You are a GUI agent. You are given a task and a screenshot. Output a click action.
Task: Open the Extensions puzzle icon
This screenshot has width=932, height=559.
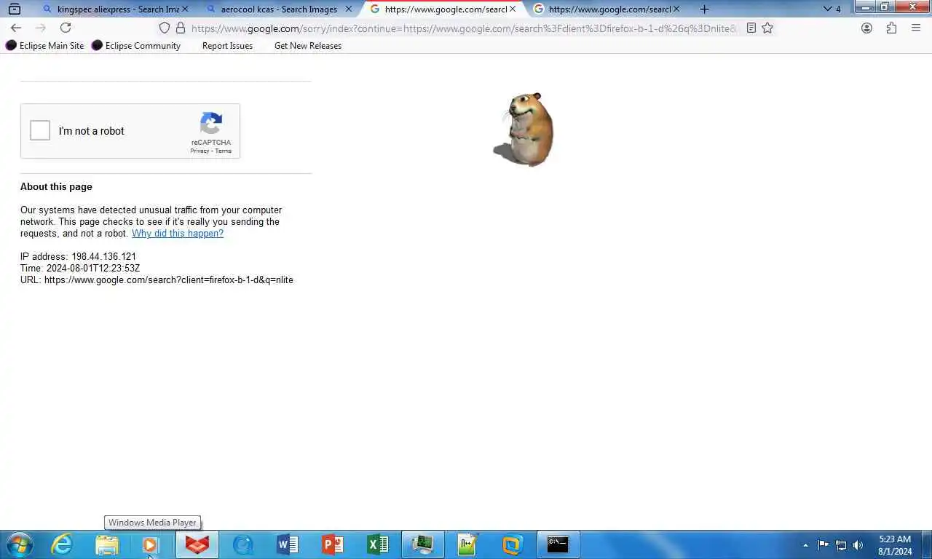coord(891,28)
